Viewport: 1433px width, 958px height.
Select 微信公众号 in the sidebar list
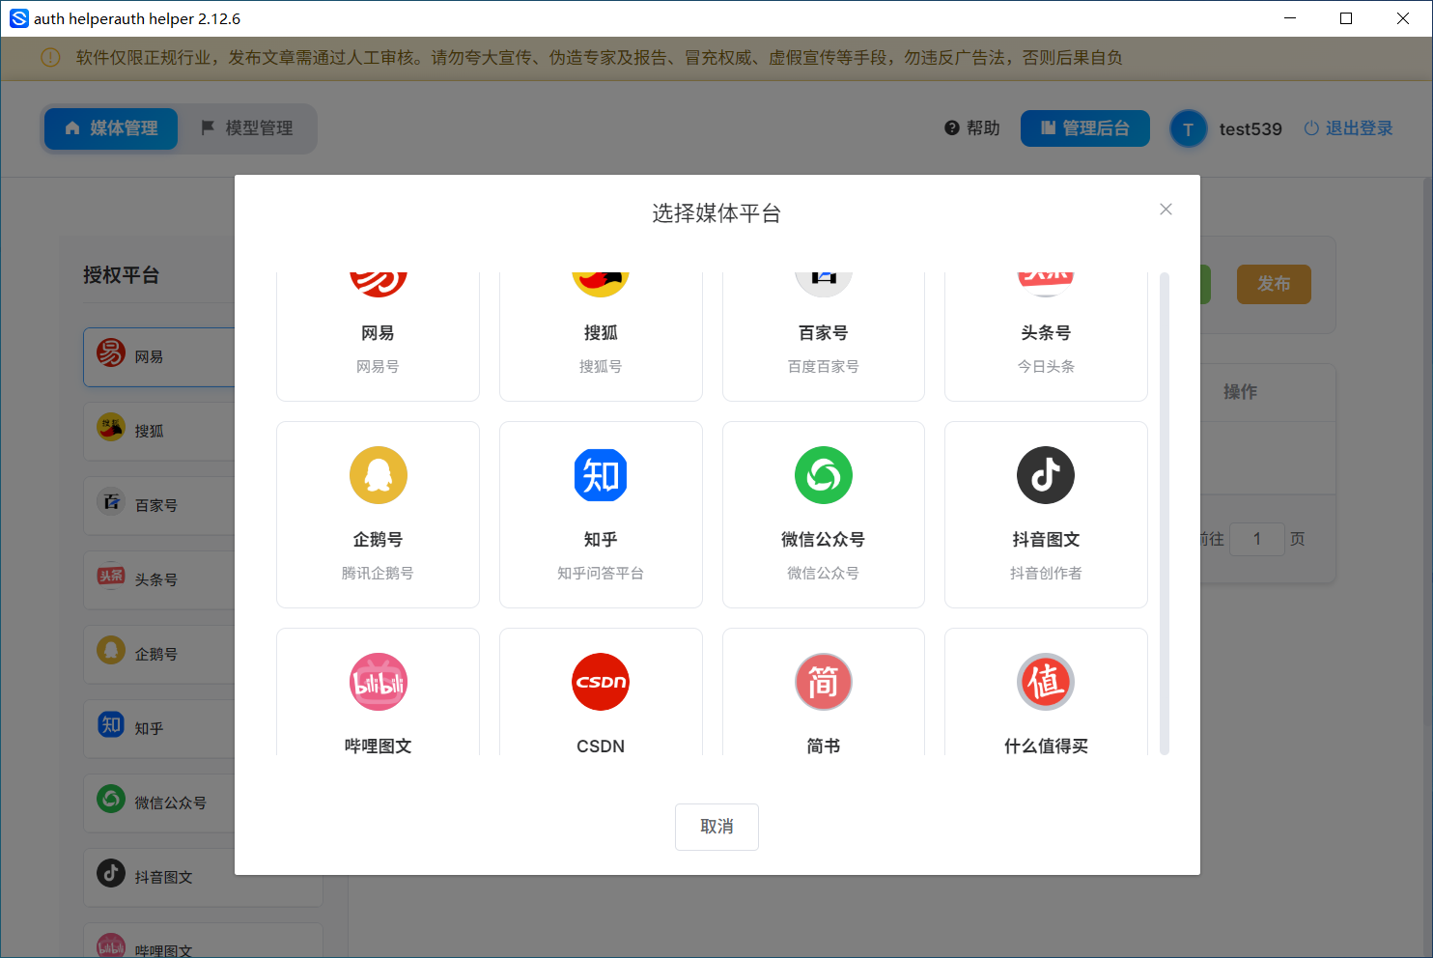coord(159,803)
